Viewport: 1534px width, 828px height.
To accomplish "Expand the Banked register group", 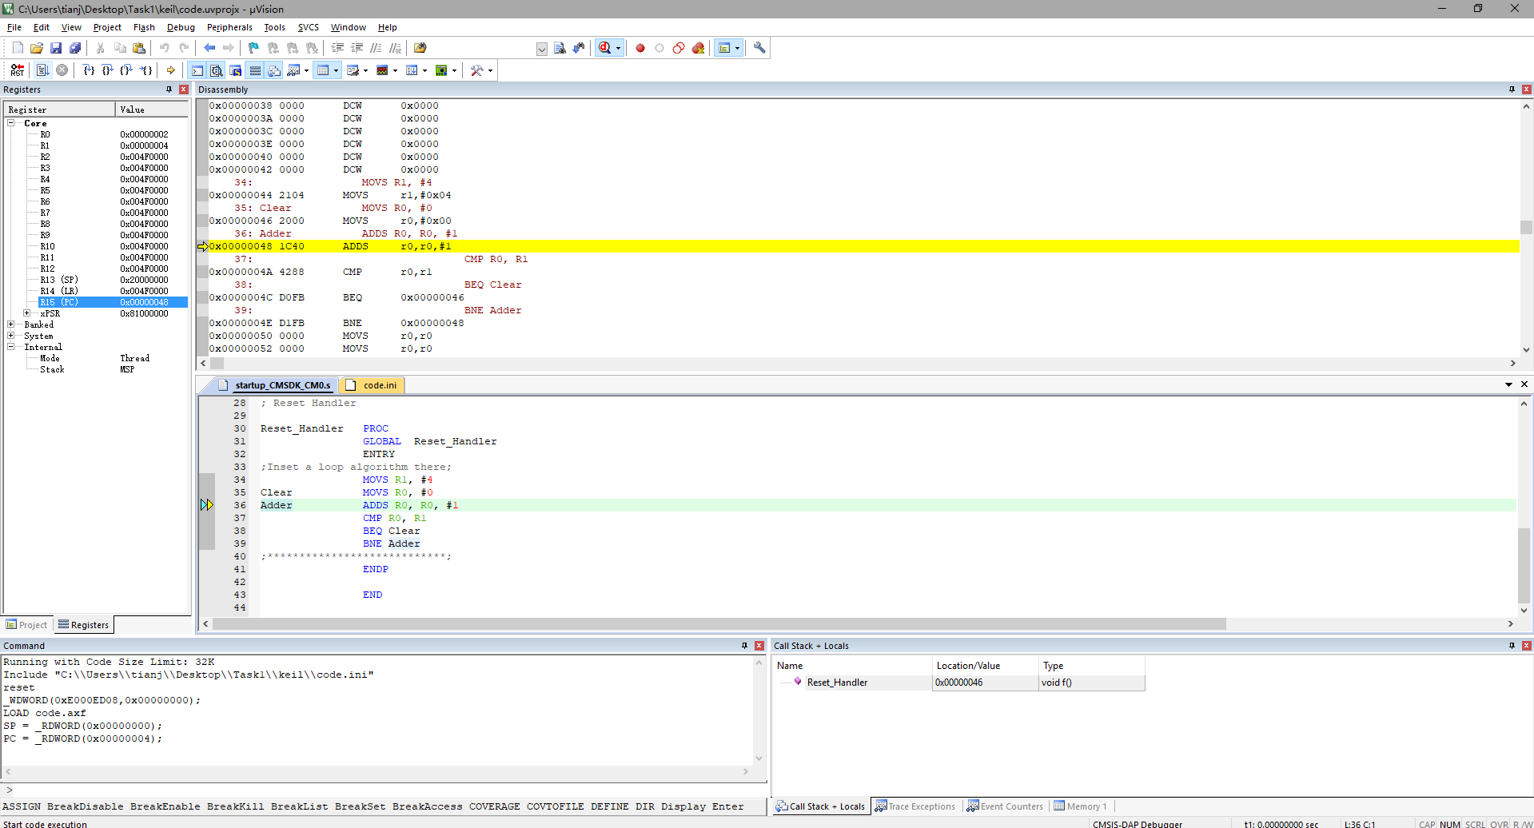I will pyautogui.click(x=11, y=324).
